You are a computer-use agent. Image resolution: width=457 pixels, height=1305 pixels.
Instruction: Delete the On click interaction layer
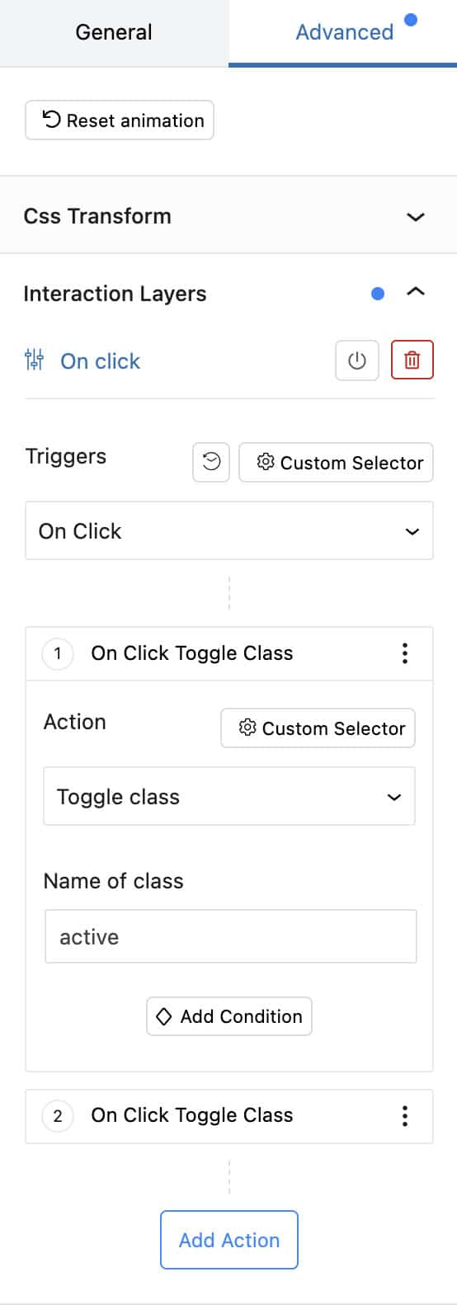point(412,360)
